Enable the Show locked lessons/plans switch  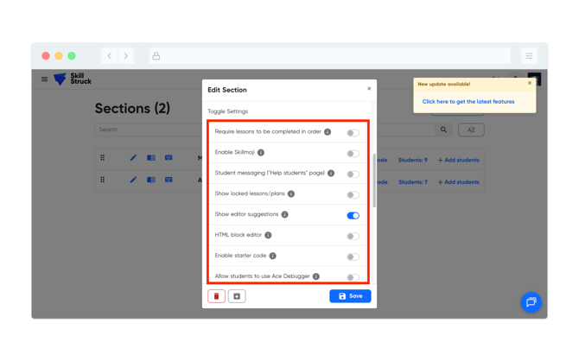click(x=353, y=194)
